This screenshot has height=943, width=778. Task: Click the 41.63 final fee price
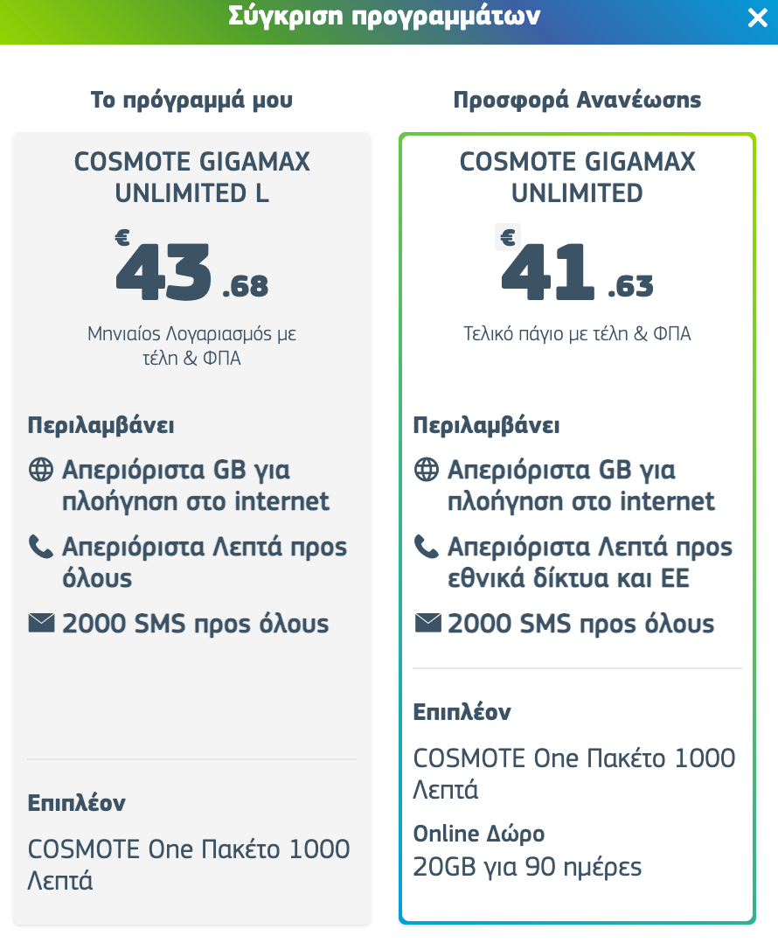577,272
